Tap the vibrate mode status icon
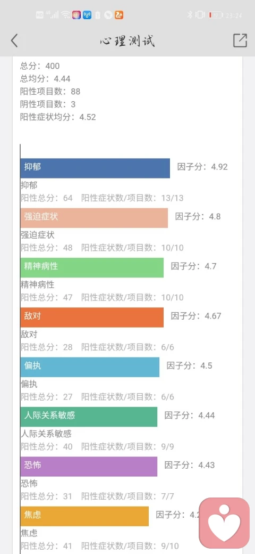 (x=200, y=15)
